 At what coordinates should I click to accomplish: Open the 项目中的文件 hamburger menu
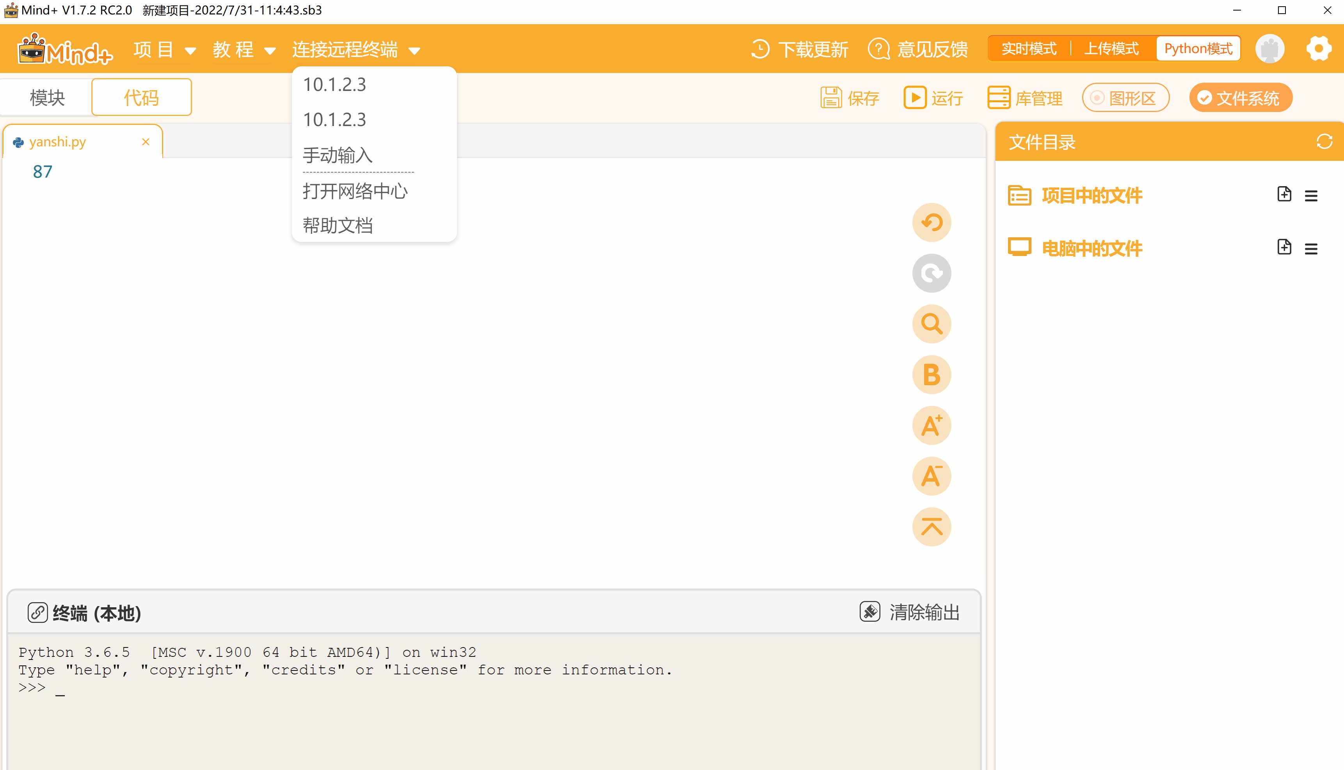pyautogui.click(x=1311, y=196)
